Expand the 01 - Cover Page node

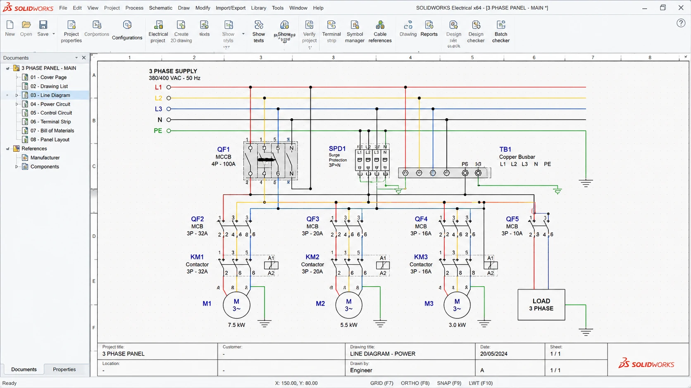(x=17, y=77)
